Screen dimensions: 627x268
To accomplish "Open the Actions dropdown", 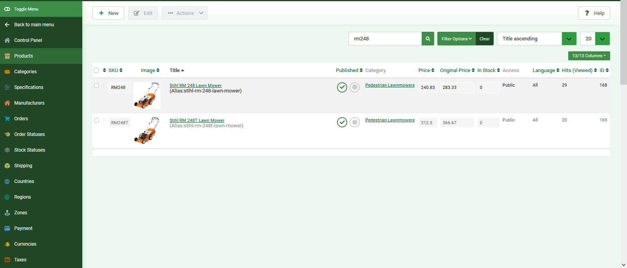I will coord(185,13).
